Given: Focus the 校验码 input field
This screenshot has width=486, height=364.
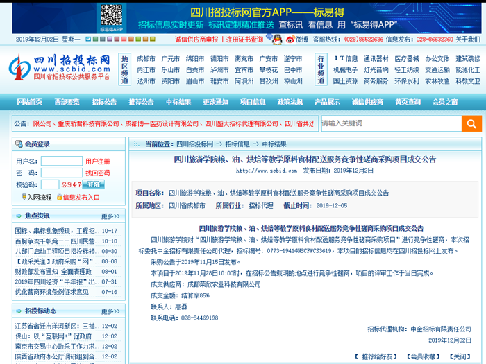Looking at the screenshot, I should [50, 184].
